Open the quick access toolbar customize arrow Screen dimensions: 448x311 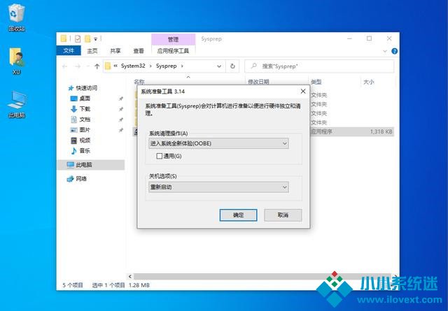point(96,39)
